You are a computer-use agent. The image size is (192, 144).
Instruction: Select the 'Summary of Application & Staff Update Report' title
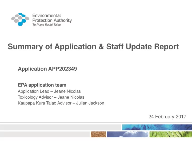click(x=93, y=47)
